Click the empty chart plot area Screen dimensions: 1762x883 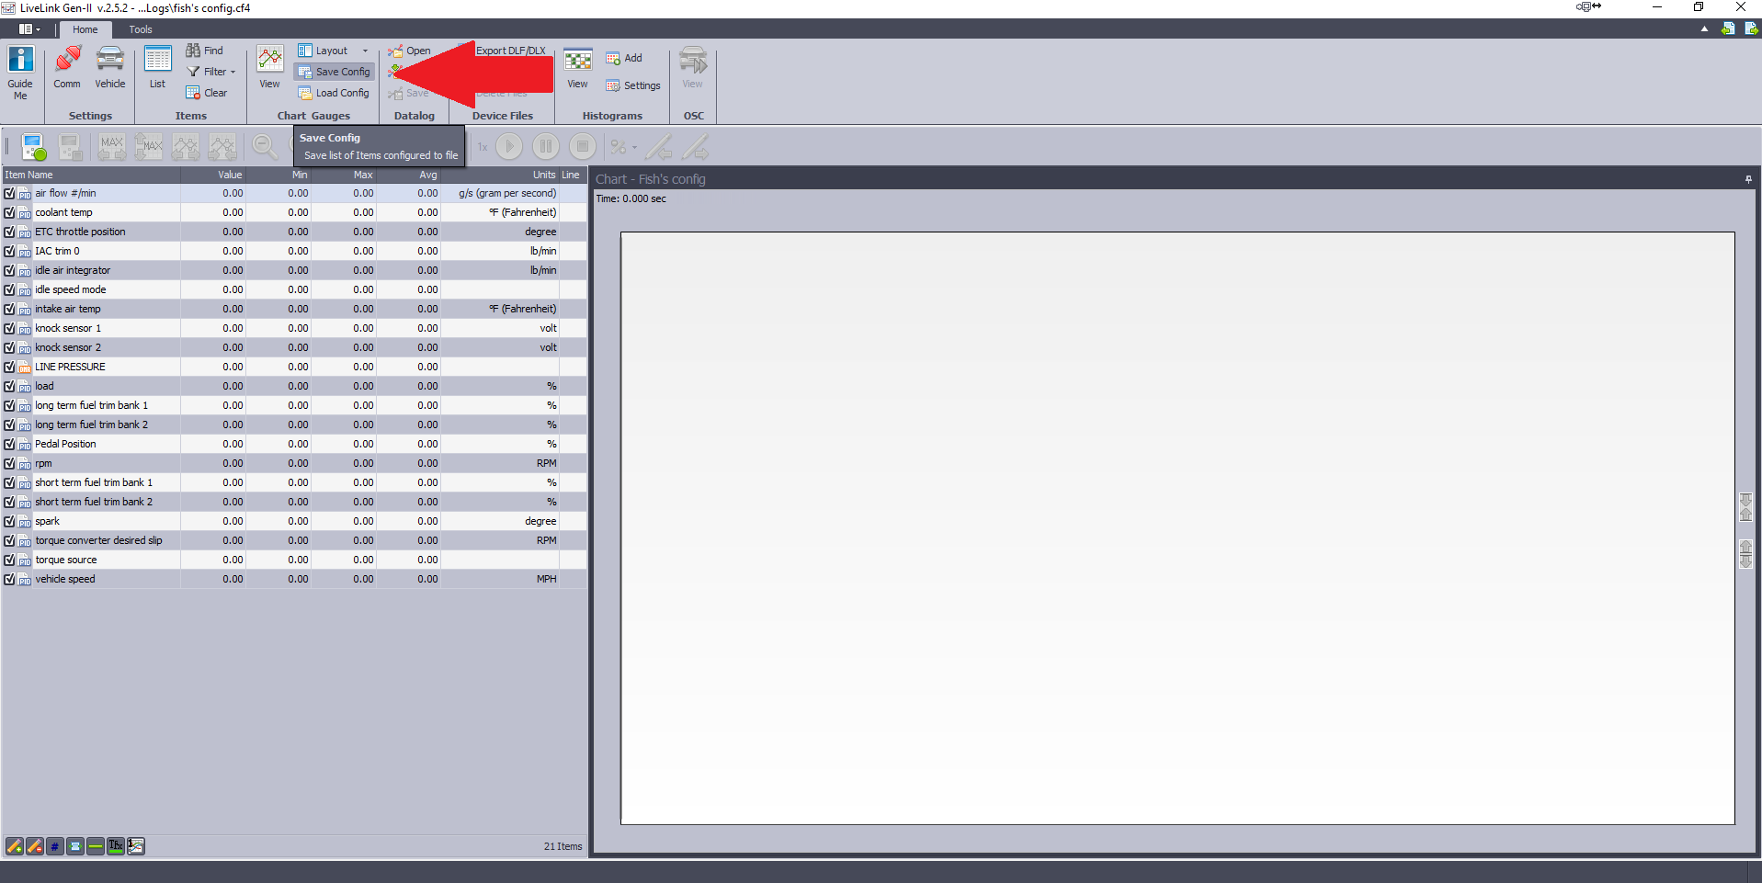1177,528
